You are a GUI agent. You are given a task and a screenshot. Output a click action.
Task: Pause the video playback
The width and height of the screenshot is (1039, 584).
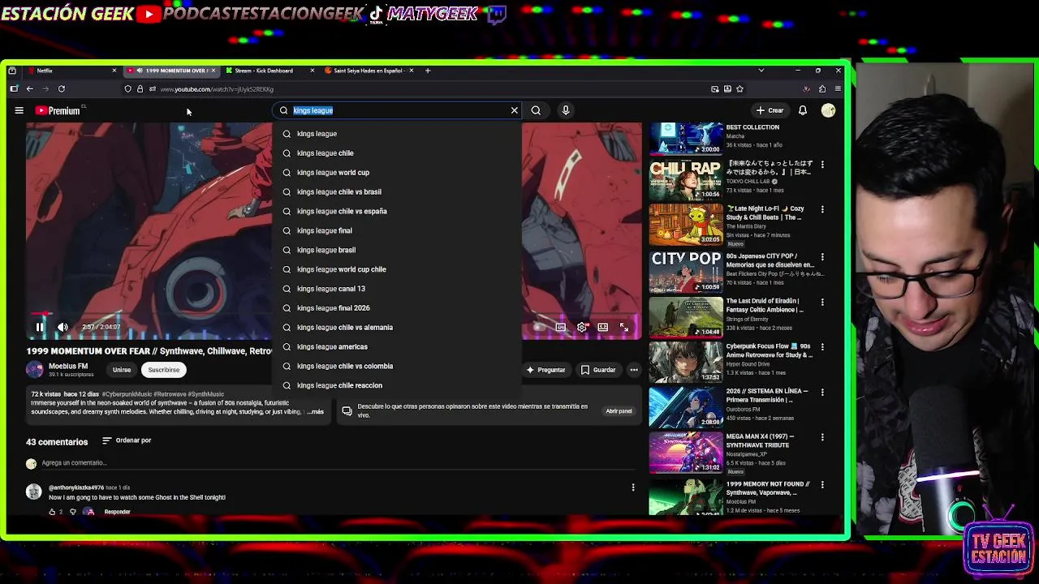point(39,327)
